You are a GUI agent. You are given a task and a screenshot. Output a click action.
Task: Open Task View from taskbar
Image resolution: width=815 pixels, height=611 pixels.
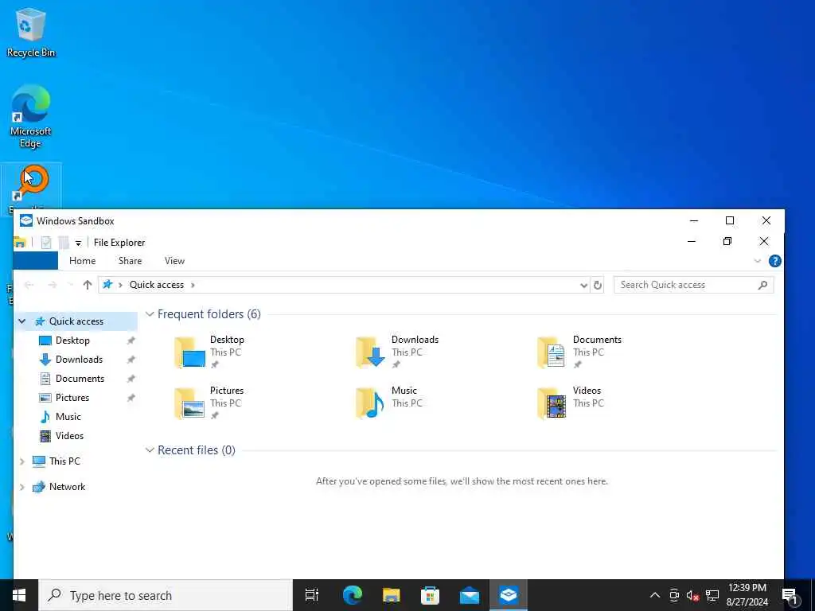pyautogui.click(x=312, y=595)
